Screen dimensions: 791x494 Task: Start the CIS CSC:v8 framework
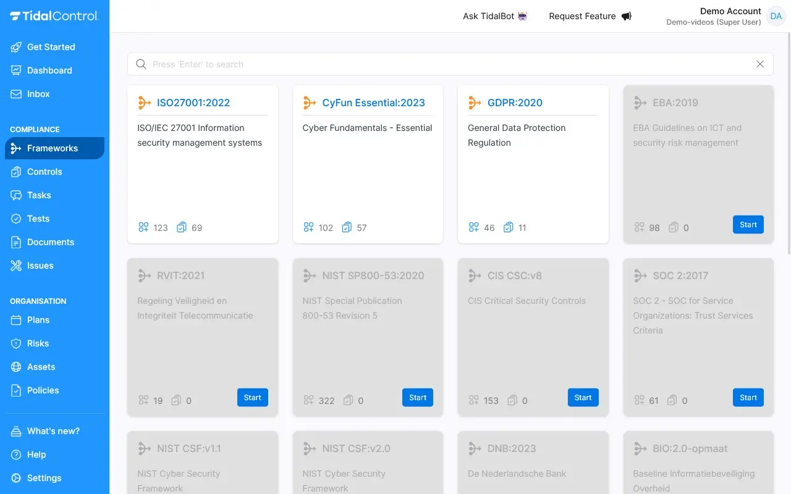pyautogui.click(x=583, y=398)
